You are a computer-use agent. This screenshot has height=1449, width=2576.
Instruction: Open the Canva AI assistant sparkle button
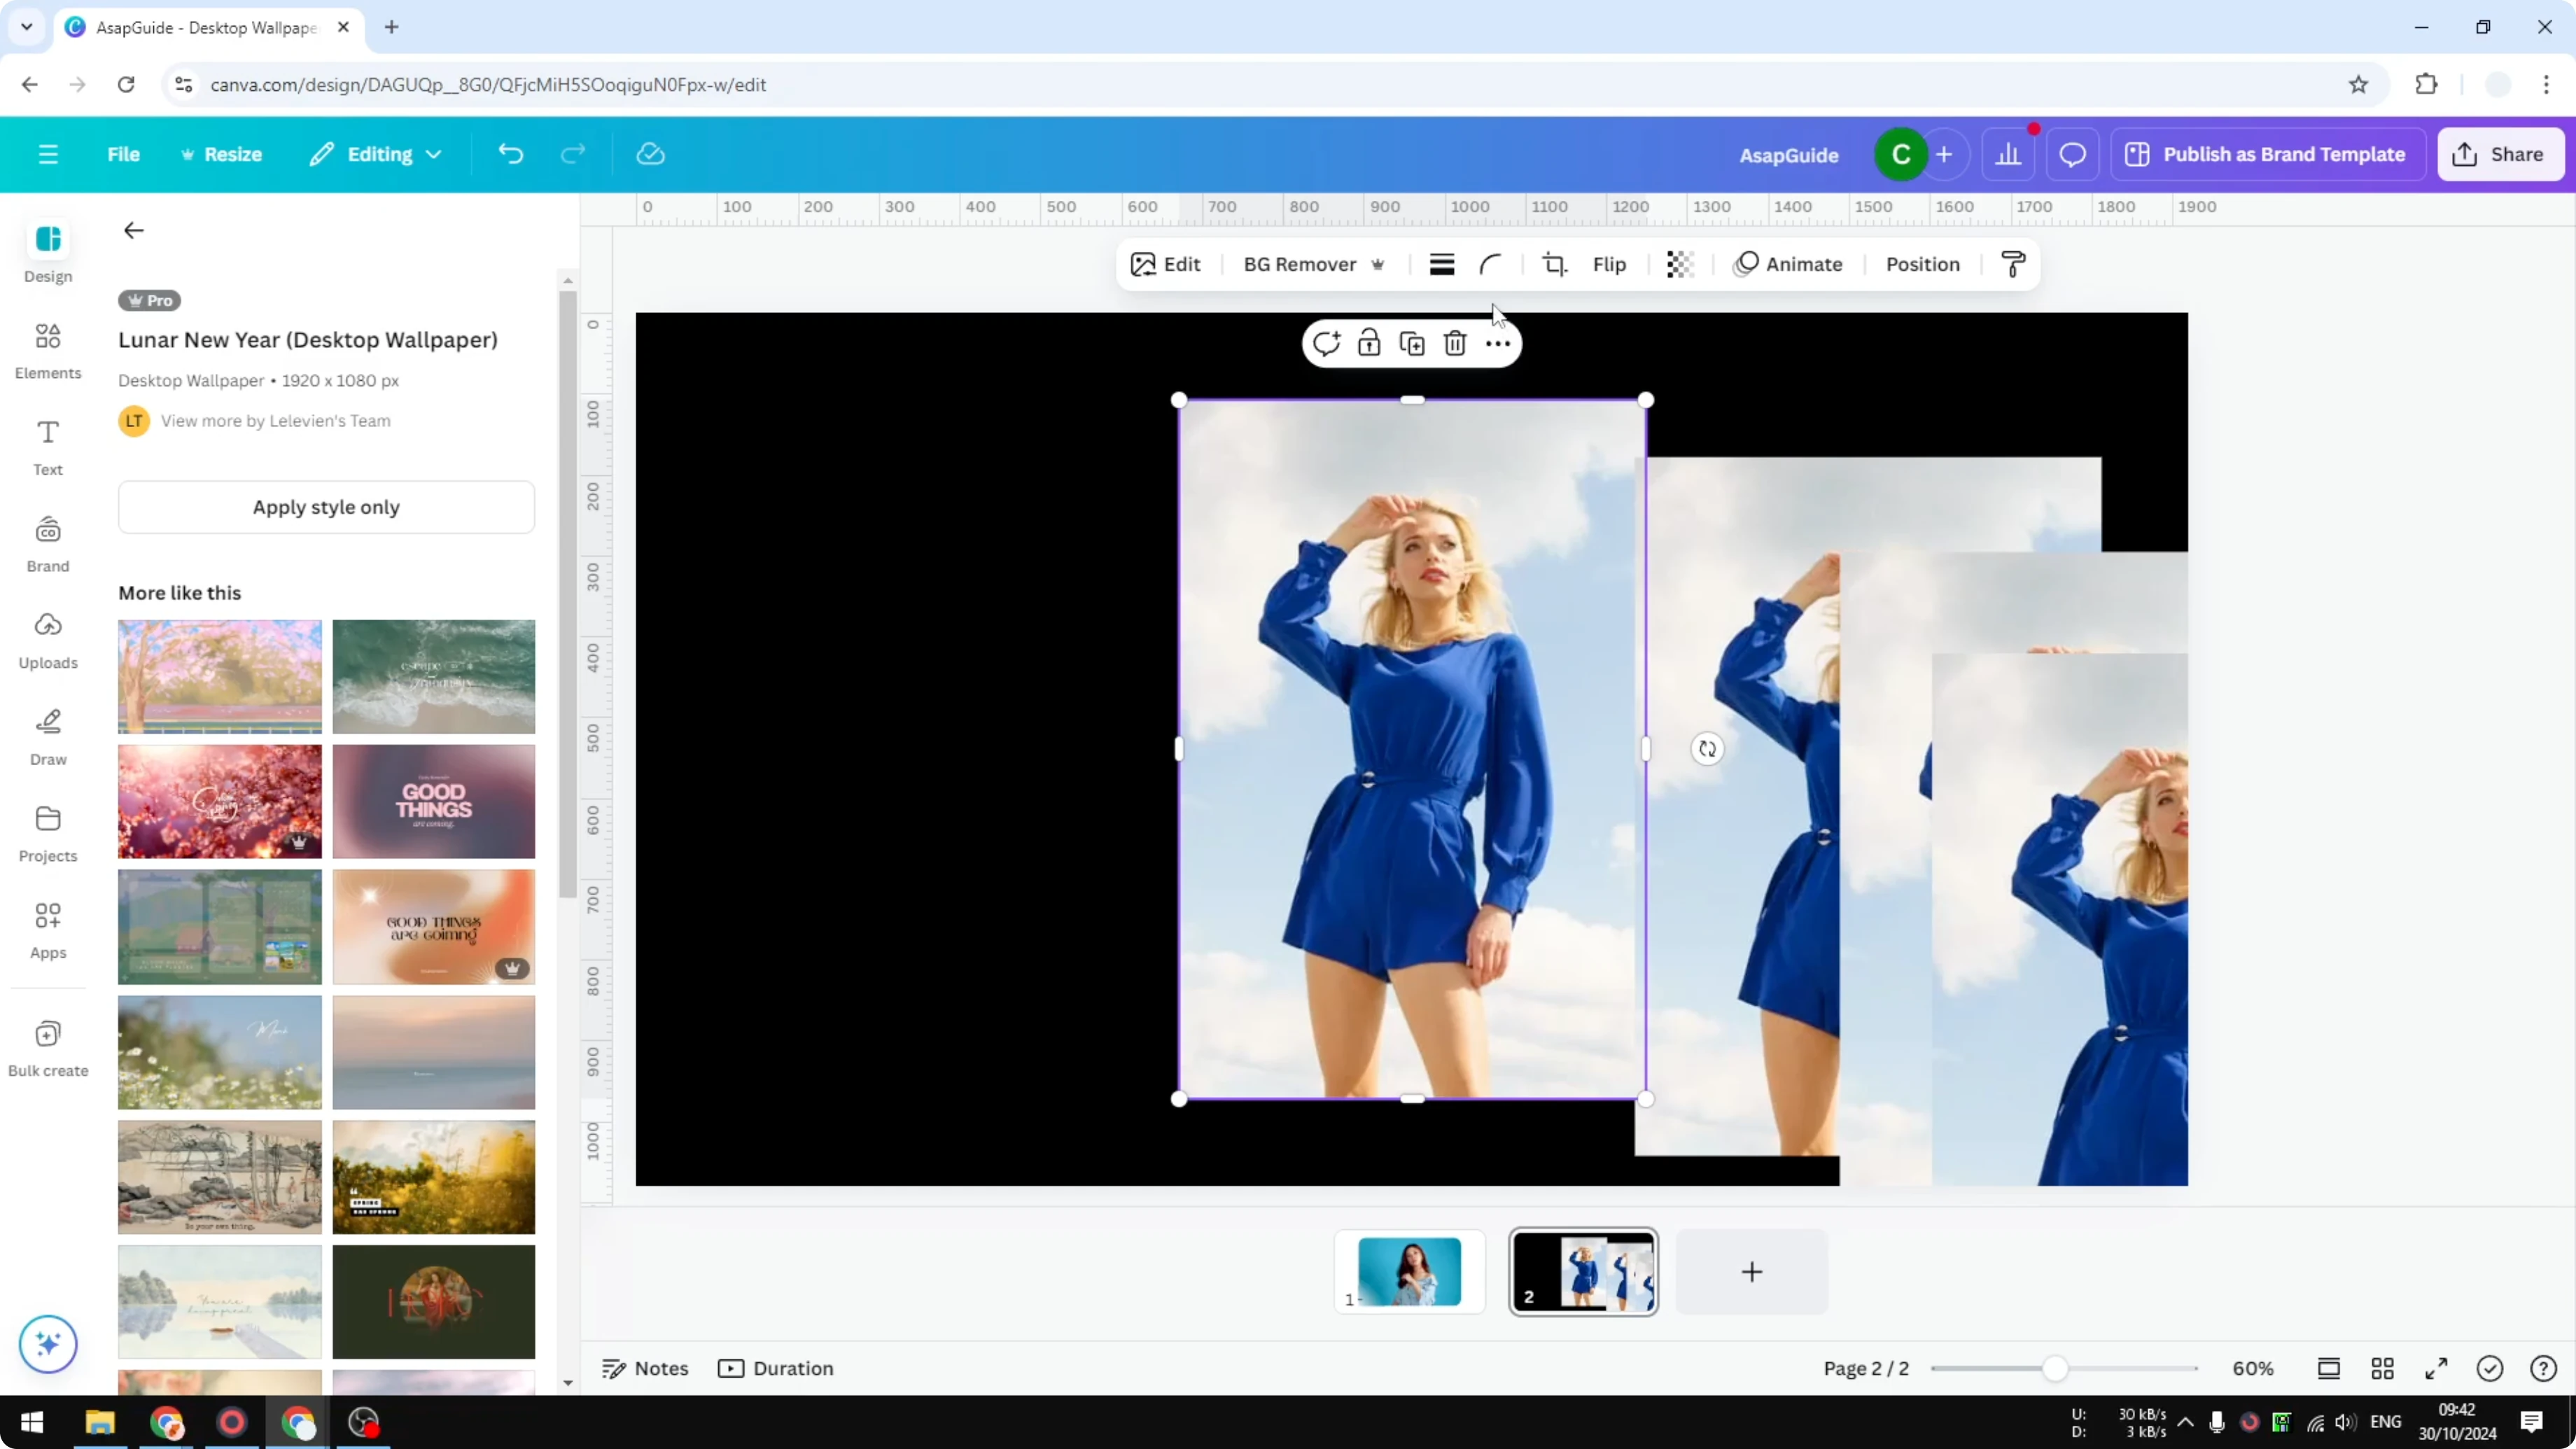(47, 1344)
